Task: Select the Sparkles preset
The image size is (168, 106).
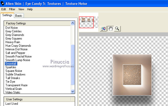Action: [11, 67]
